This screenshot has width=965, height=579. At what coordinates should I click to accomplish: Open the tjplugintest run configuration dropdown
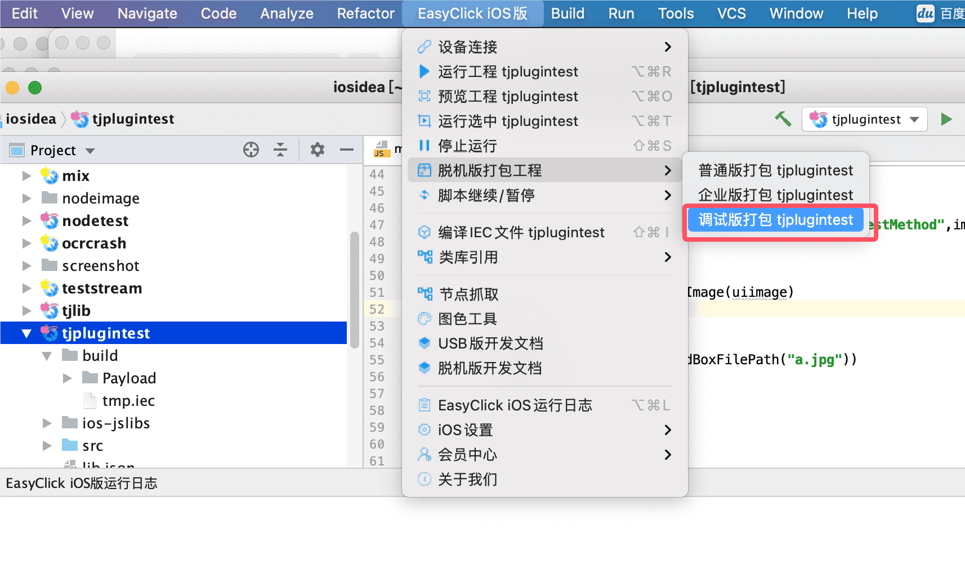[865, 119]
